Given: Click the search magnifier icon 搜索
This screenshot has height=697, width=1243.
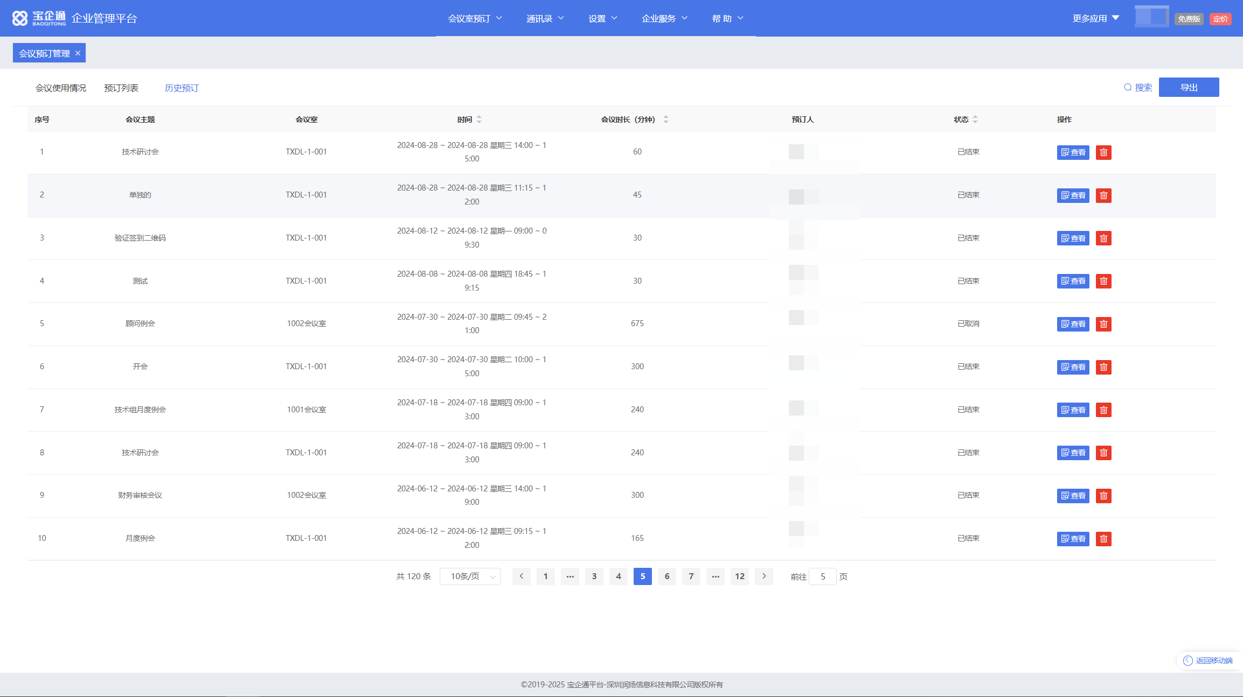Looking at the screenshot, I should point(1128,88).
